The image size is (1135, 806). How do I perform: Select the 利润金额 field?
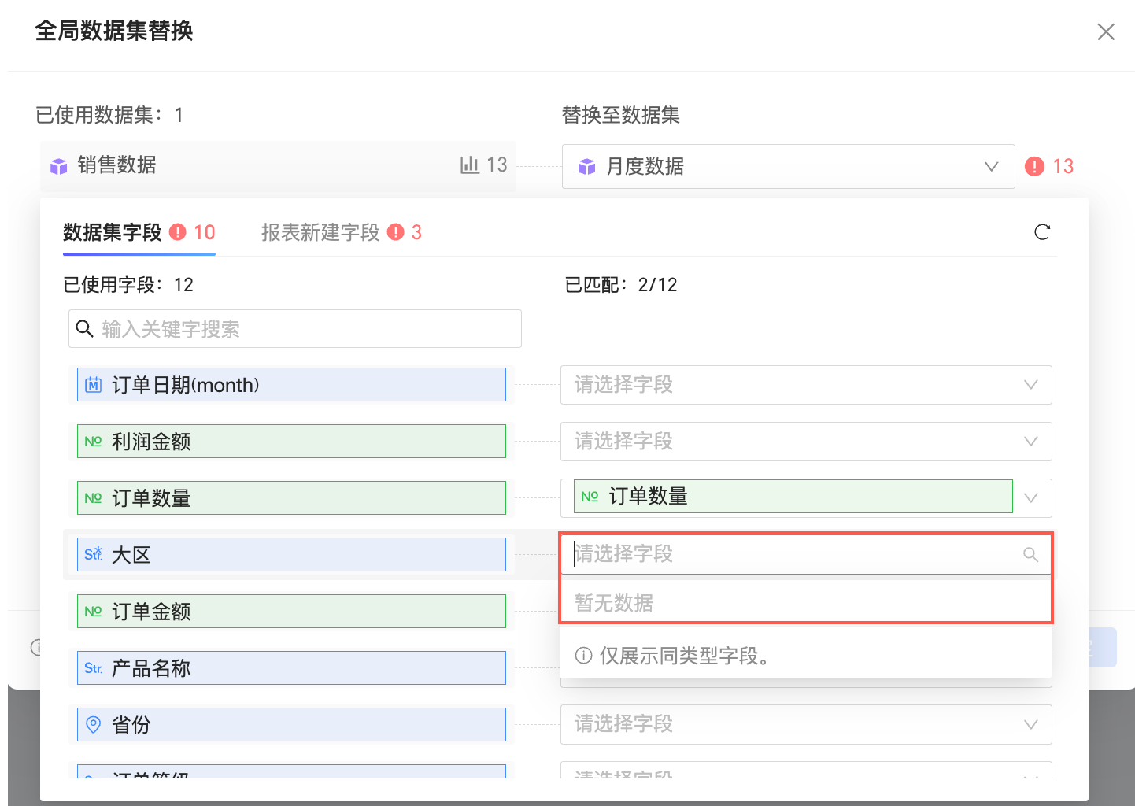coord(291,442)
